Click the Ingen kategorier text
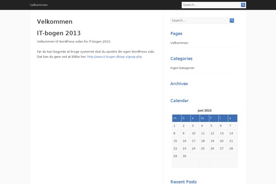Viewport: 276px width, 184px height. coord(182,68)
